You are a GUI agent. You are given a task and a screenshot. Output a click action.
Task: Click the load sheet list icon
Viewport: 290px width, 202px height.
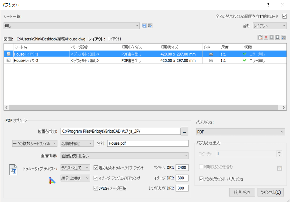pos(150,26)
